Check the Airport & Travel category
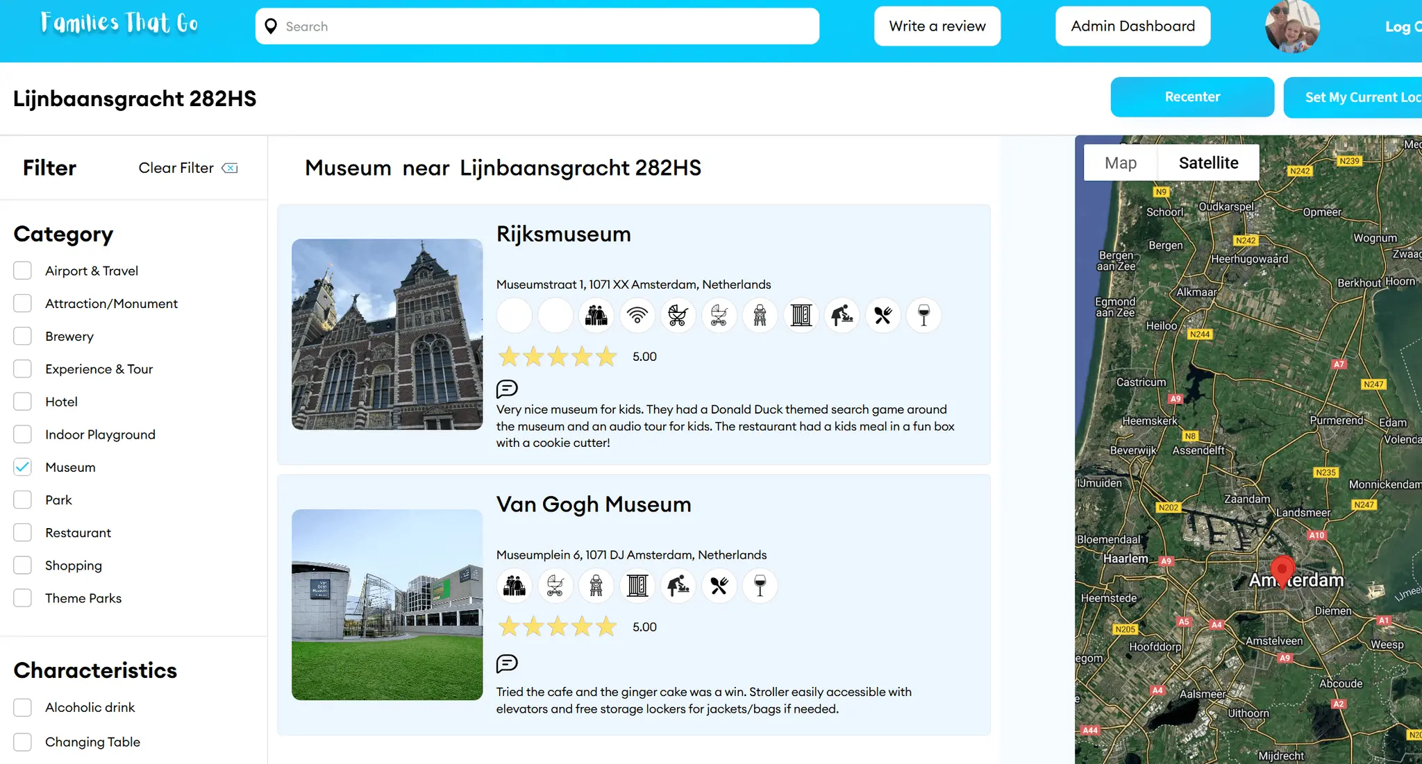This screenshot has height=764, width=1422. tap(22, 271)
